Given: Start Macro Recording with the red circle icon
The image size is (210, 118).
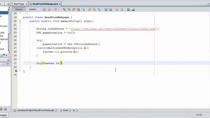Looking at the screenshot, I should [x=117, y=10].
